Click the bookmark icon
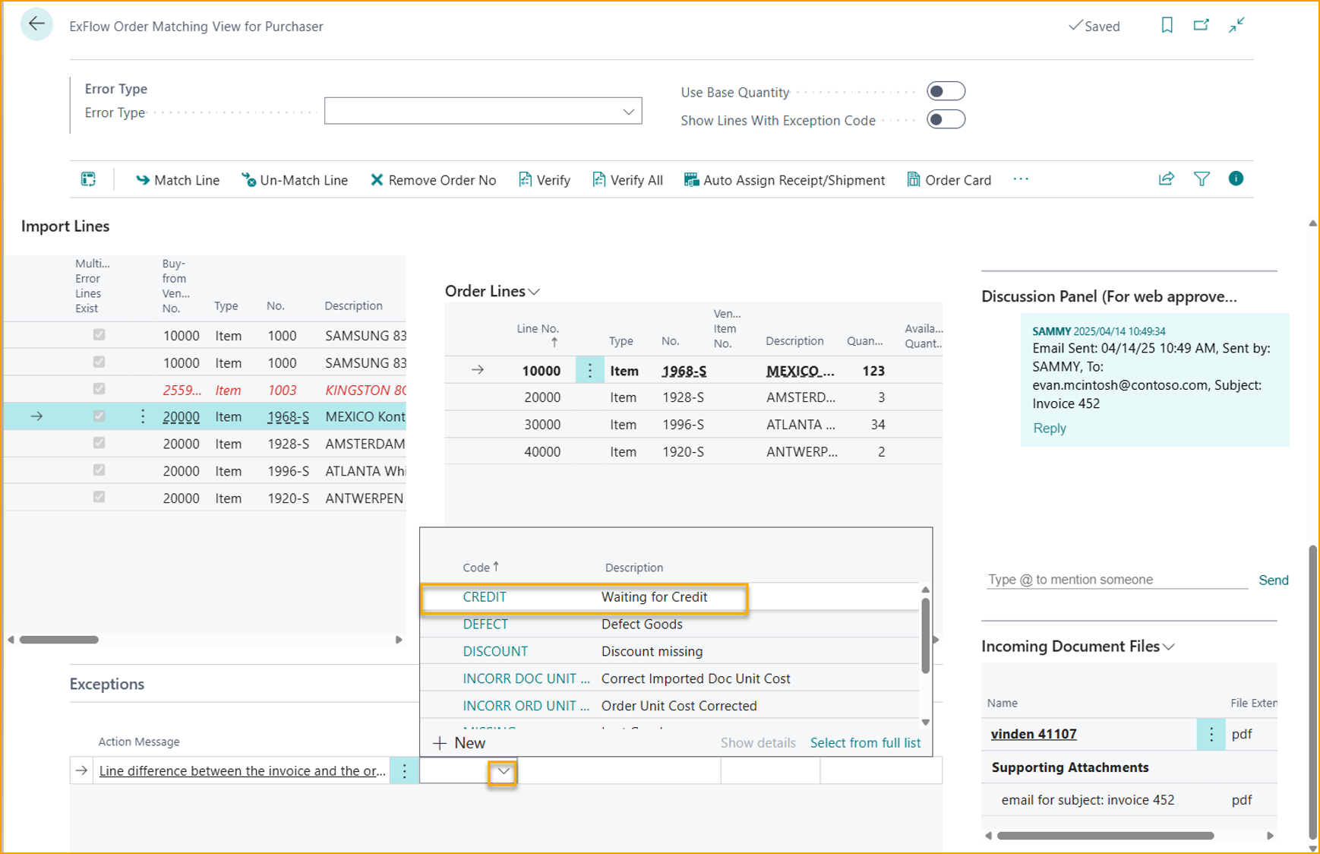Viewport: 1320px width, 854px height. [x=1167, y=26]
